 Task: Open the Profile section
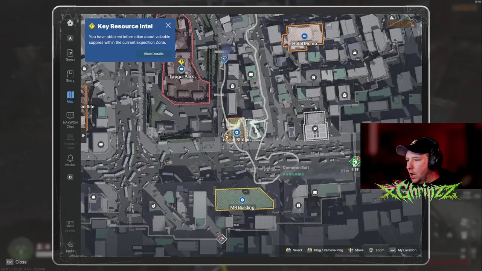click(70, 227)
